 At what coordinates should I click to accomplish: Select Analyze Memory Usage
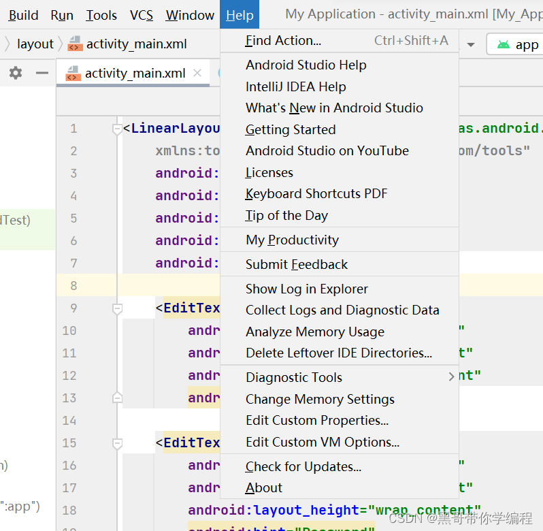click(x=340, y=332)
